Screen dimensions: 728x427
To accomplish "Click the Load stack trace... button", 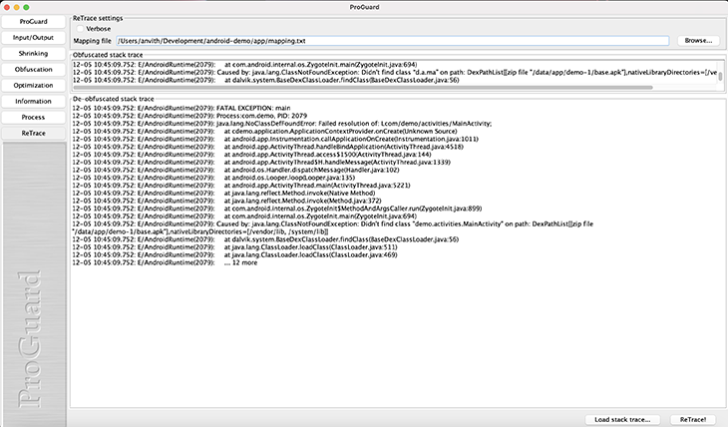I will pyautogui.click(x=622, y=419).
